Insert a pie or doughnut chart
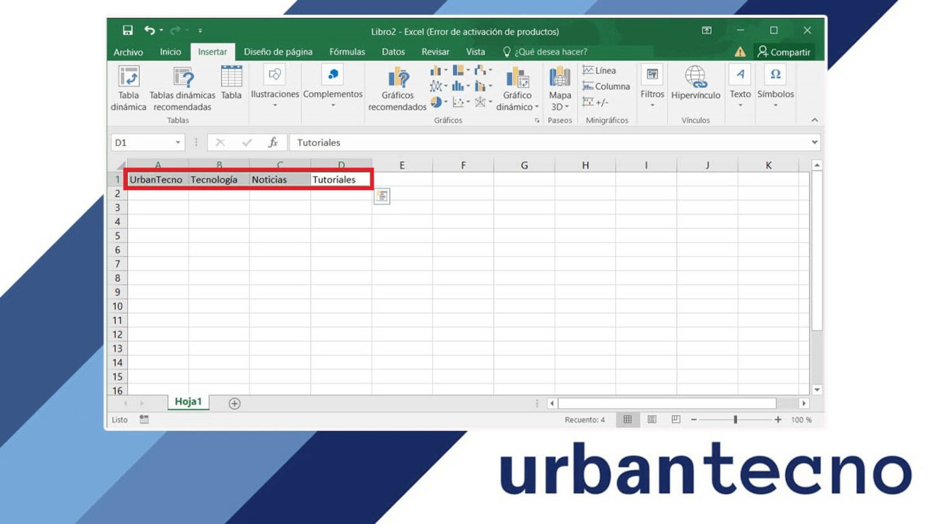Image resolution: width=931 pixels, height=524 pixels. 439,102
